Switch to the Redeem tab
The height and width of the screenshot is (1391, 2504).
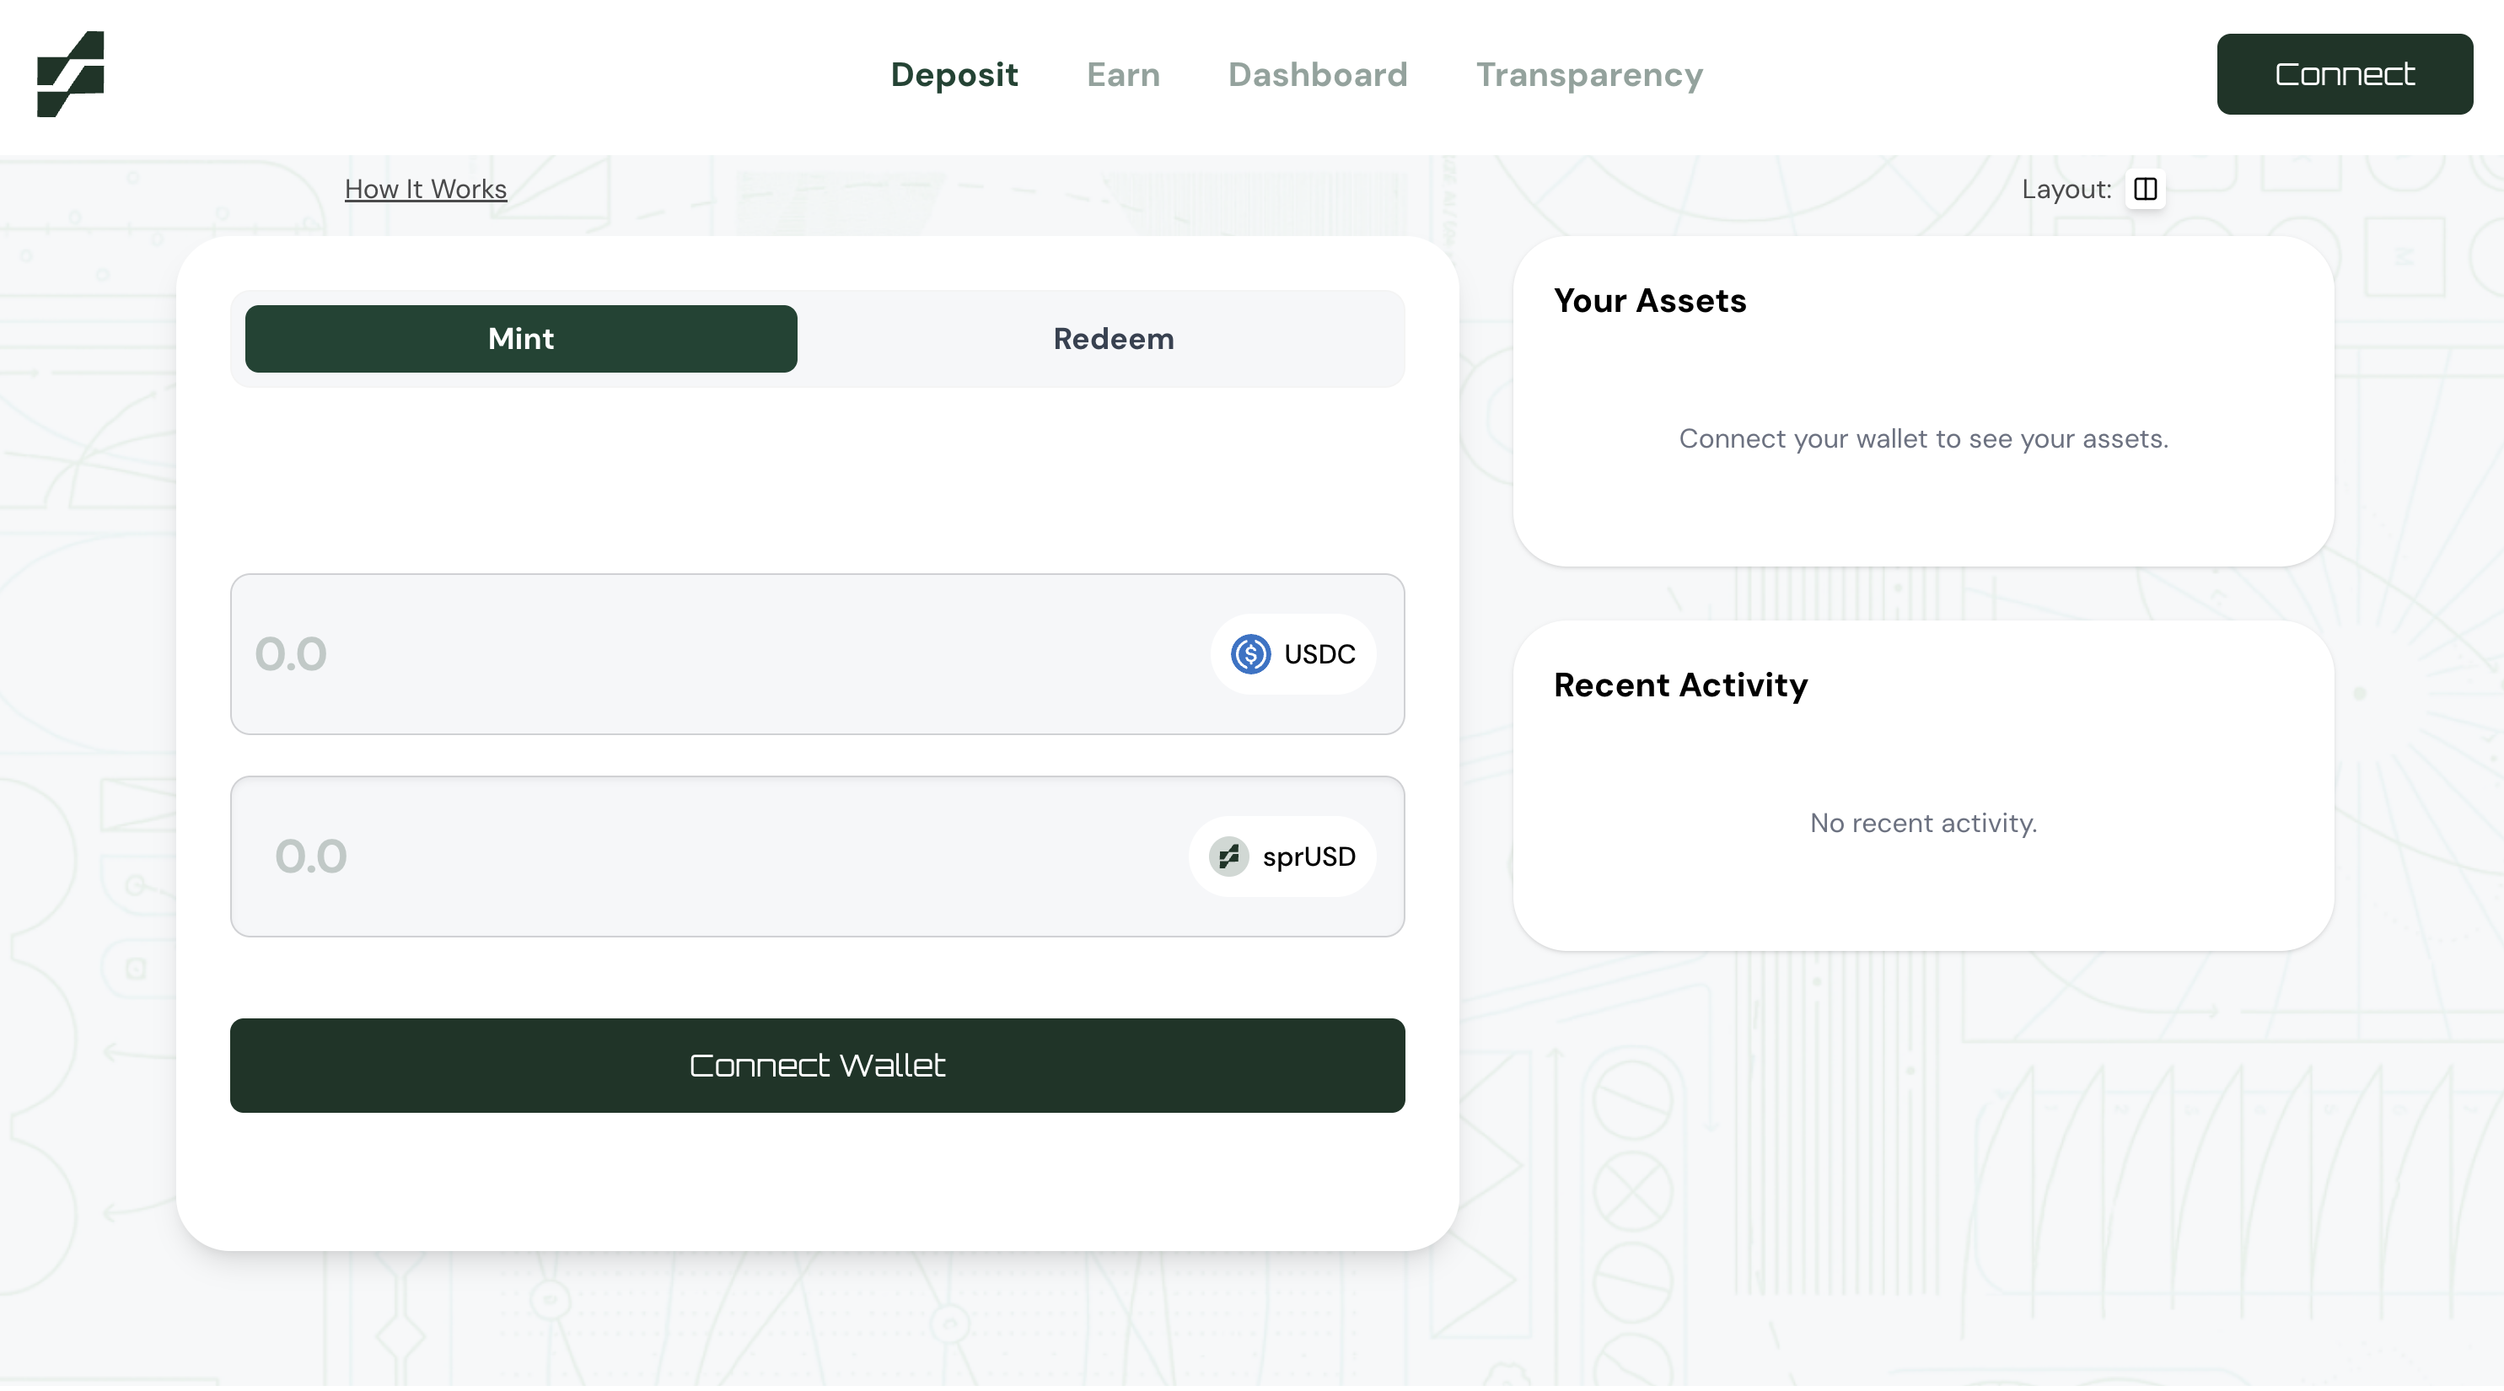point(1113,338)
